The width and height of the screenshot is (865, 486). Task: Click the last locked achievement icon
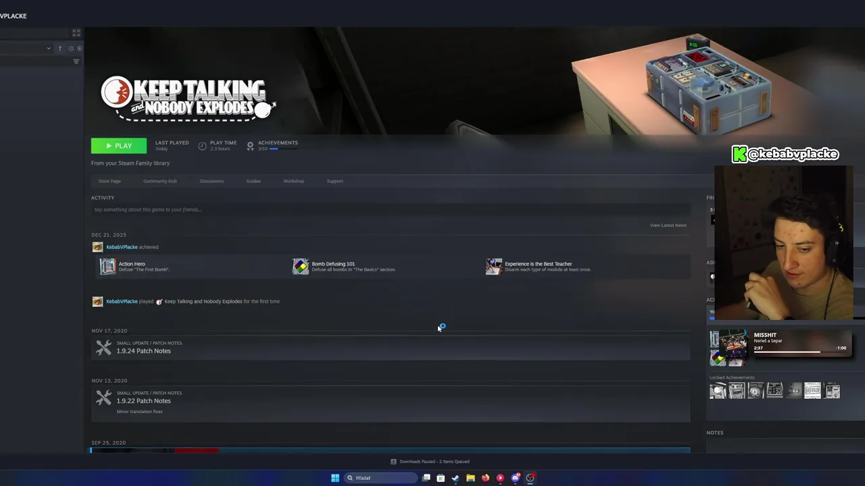(832, 391)
